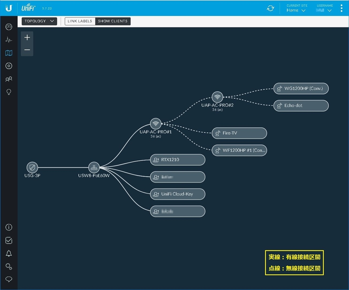Select the UAP-AC-PRO#1 access point node
The height and width of the screenshot is (290, 349).
(x=155, y=124)
